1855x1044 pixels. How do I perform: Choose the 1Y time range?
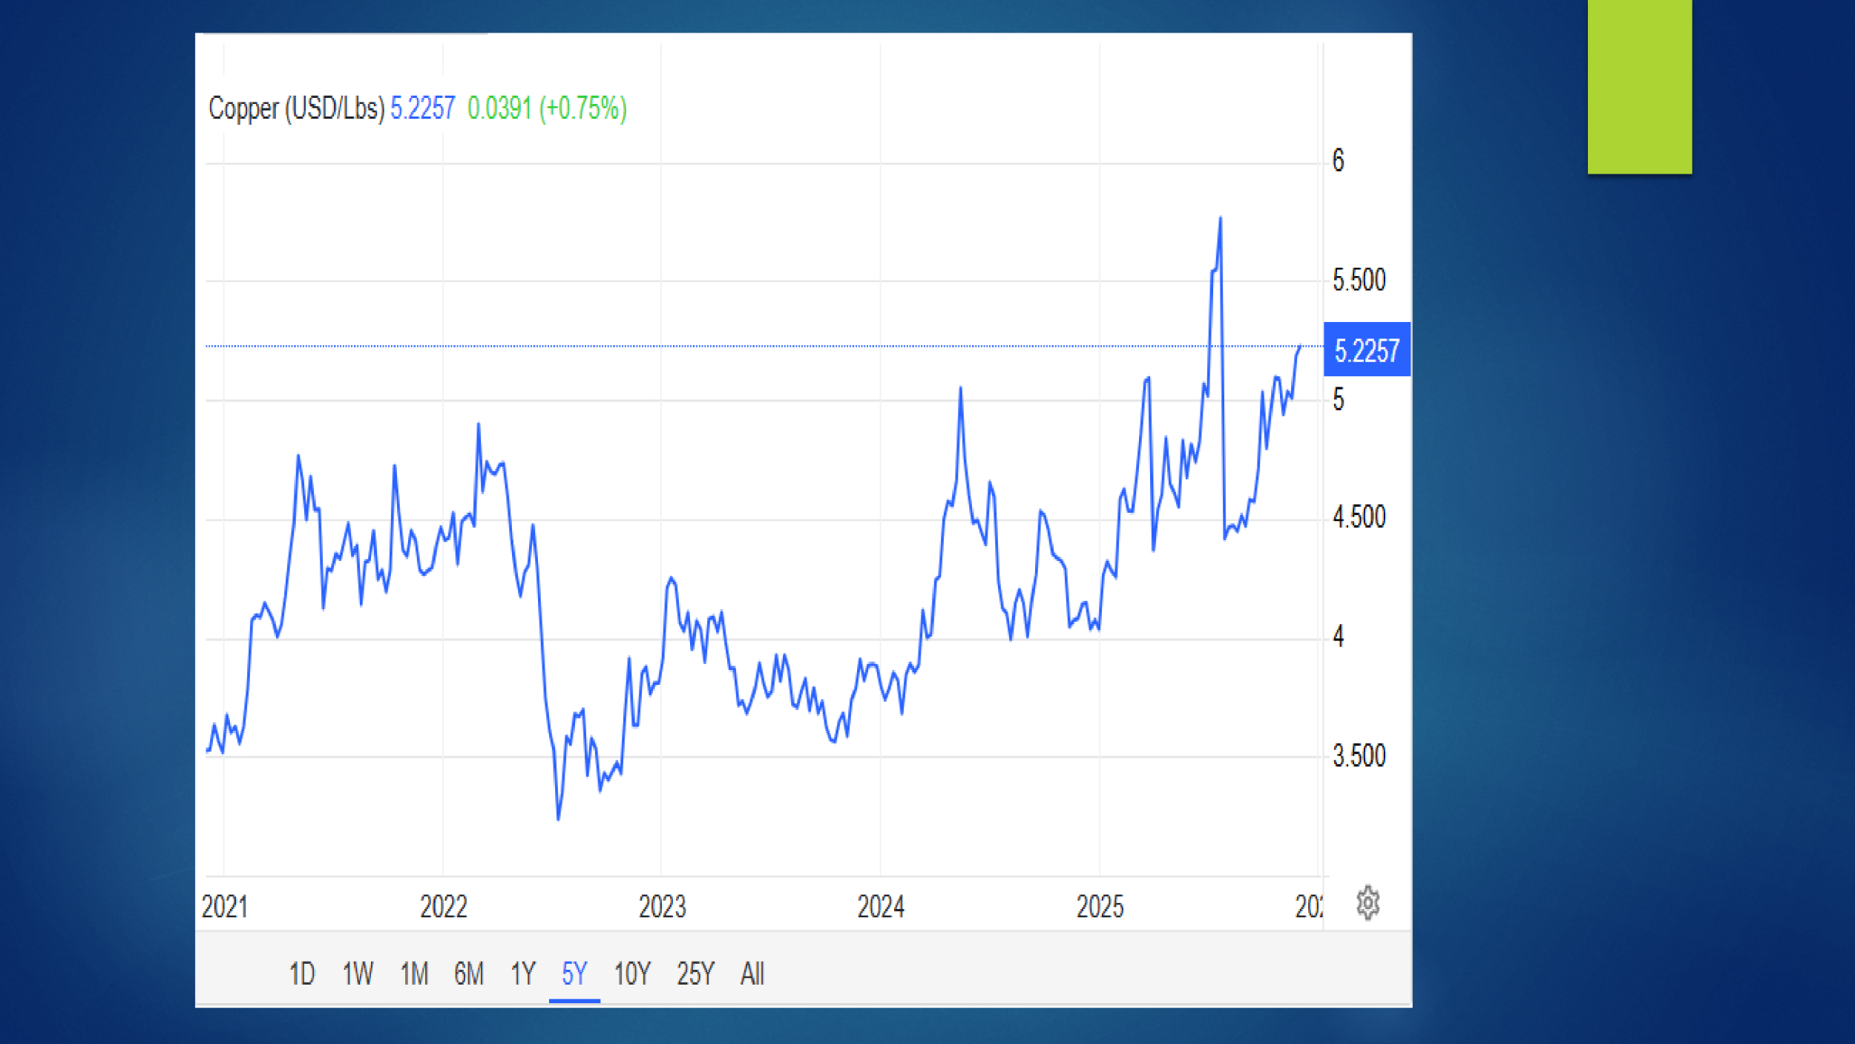point(522,974)
